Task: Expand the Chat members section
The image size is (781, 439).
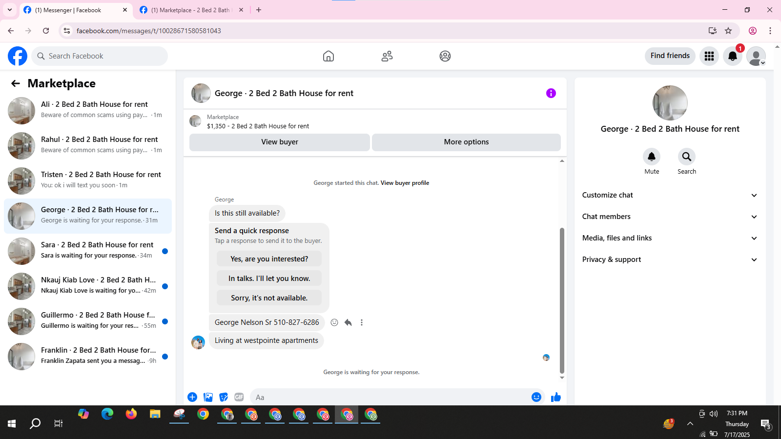Action: tap(670, 217)
